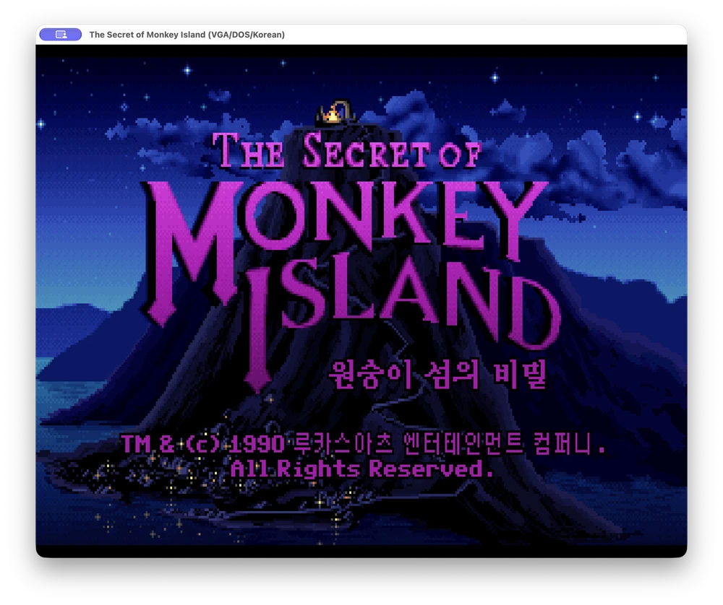The width and height of the screenshot is (723, 605).
Task: Click the "(VGA/DOS/Korean)" part of window title
Action: point(247,35)
